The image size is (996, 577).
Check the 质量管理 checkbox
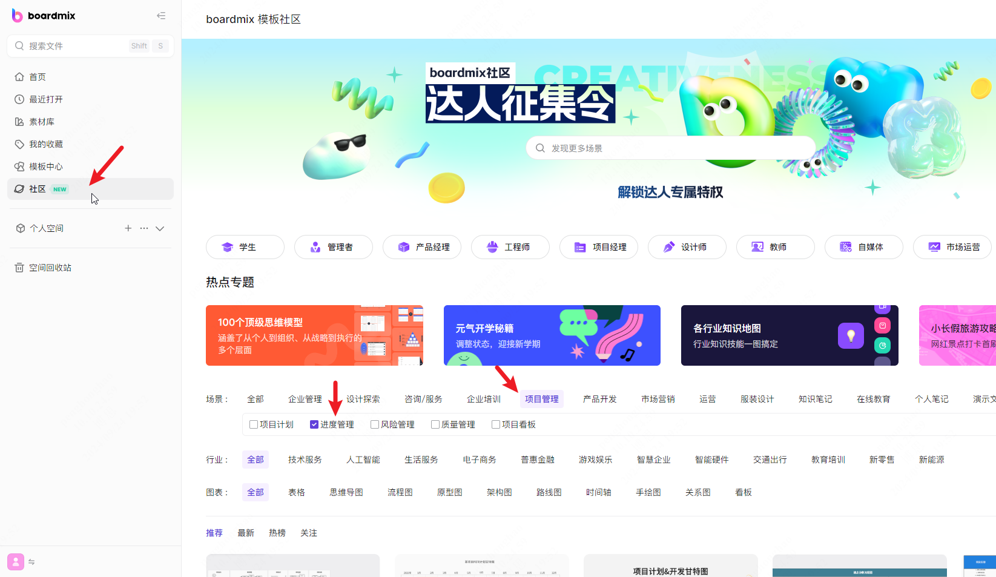tap(435, 424)
